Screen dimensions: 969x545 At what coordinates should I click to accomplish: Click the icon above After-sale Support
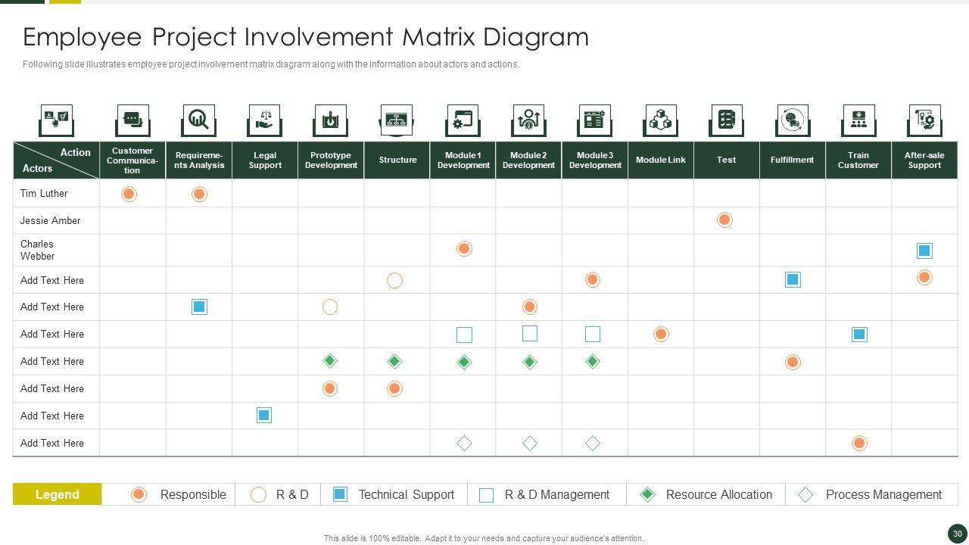tap(924, 120)
